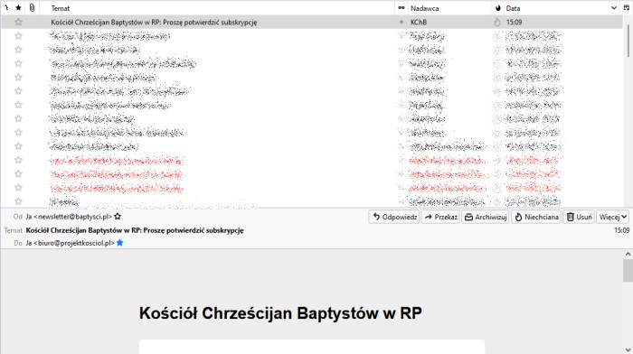The image size is (633, 354).
Task: Open column picker icon in list header
Action: tap(627, 7)
